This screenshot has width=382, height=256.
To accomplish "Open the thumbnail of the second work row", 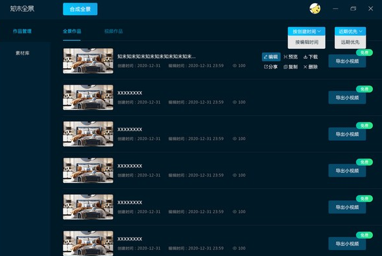I will point(88,97).
